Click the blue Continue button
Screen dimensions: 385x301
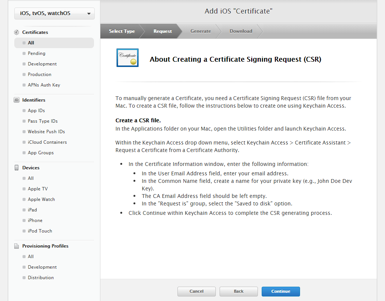coord(280,292)
